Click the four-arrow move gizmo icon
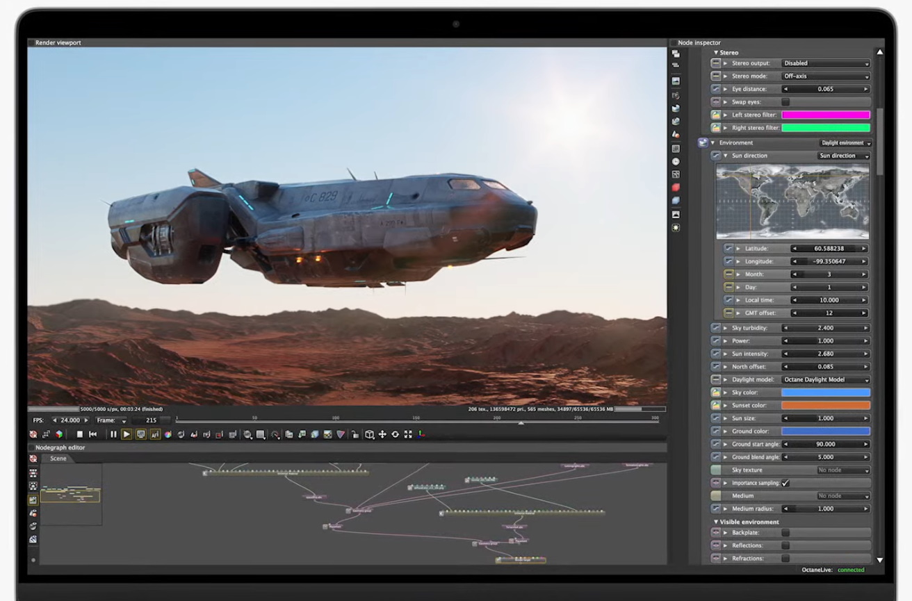Viewport: 912px width, 601px height. point(382,434)
